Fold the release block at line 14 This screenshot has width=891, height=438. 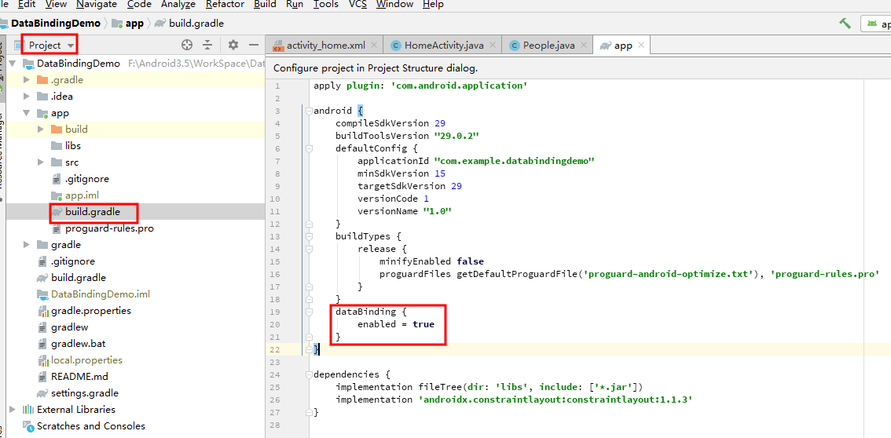309,248
